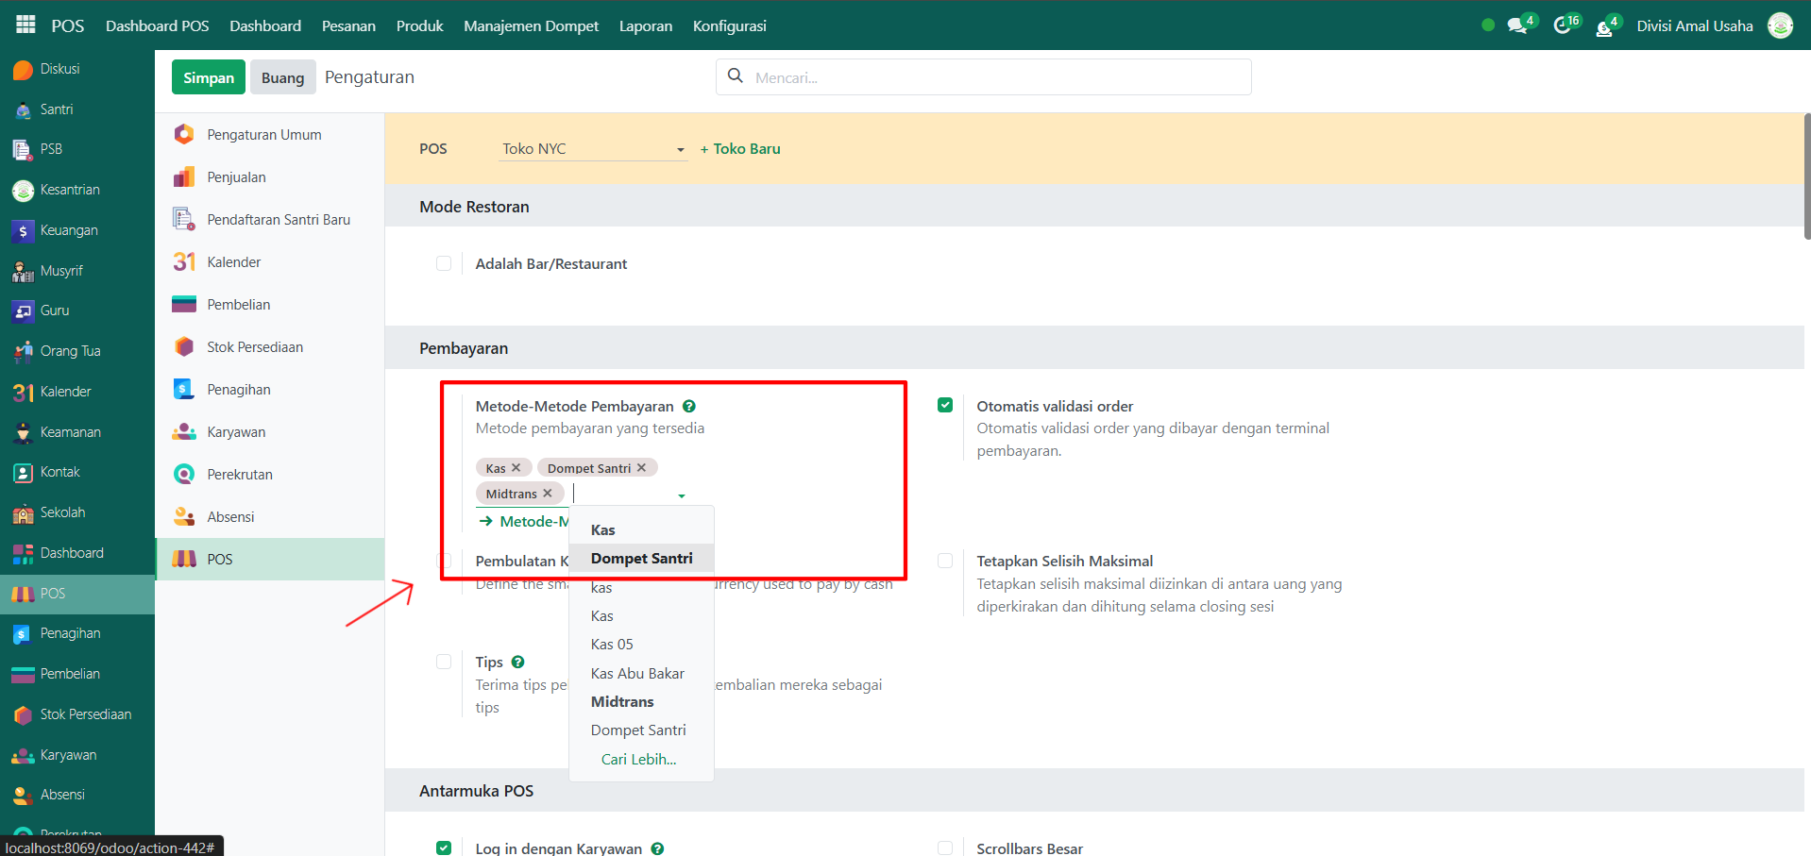Screen dimensions: 1811x856
Task: Uncheck Otomatis validasi order checkbox
Action: click(x=945, y=406)
